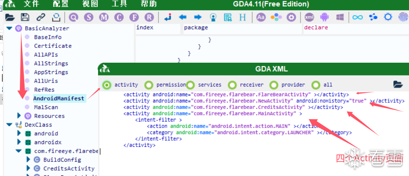This screenshot has width=409, height=176.
Task: Select AllUris in the tree
Action: [46, 81]
